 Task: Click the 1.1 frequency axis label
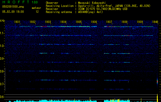[2, 33]
